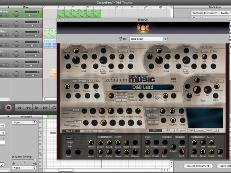The image size is (231, 173).
Task: Click the oscillator2 Vibrato knob
Action: pyautogui.click(x=159, y=51)
